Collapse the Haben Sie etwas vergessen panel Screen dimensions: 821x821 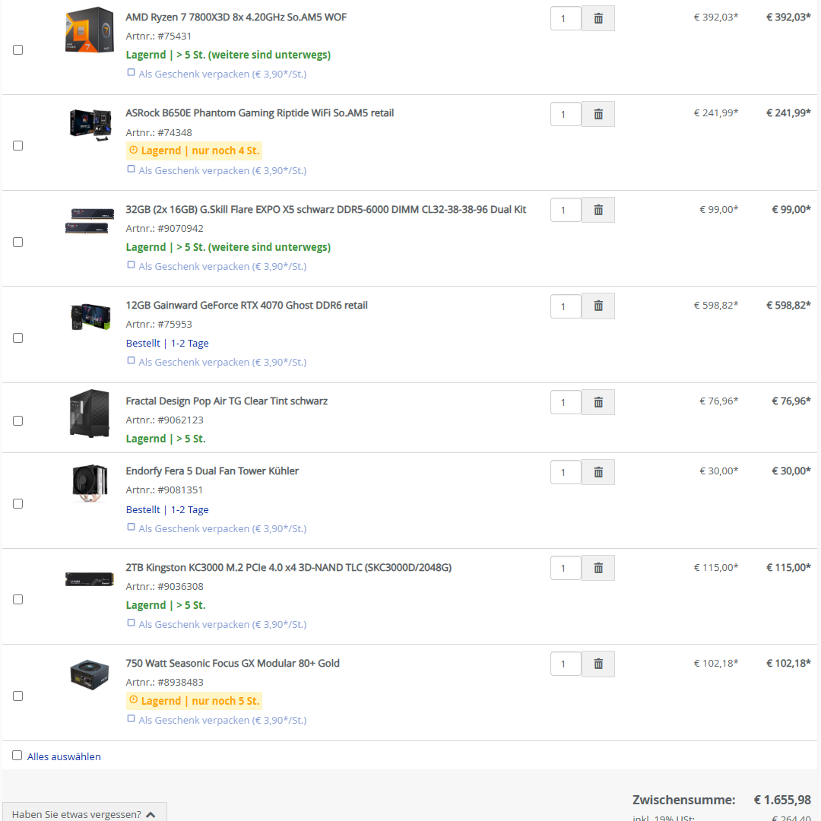pyautogui.click(x=84, y=813)
